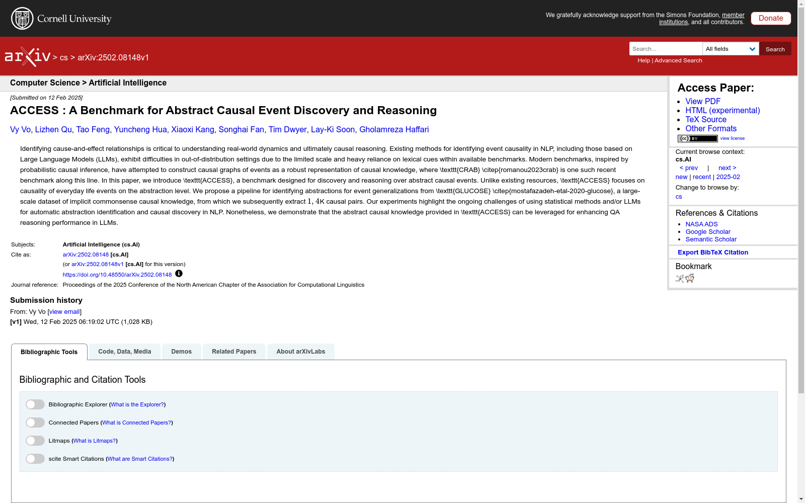
Task: Open Other Formats link
Action: [x=711, y=128]
